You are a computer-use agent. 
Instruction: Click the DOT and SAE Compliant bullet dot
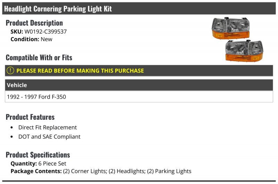pos(12,137)
